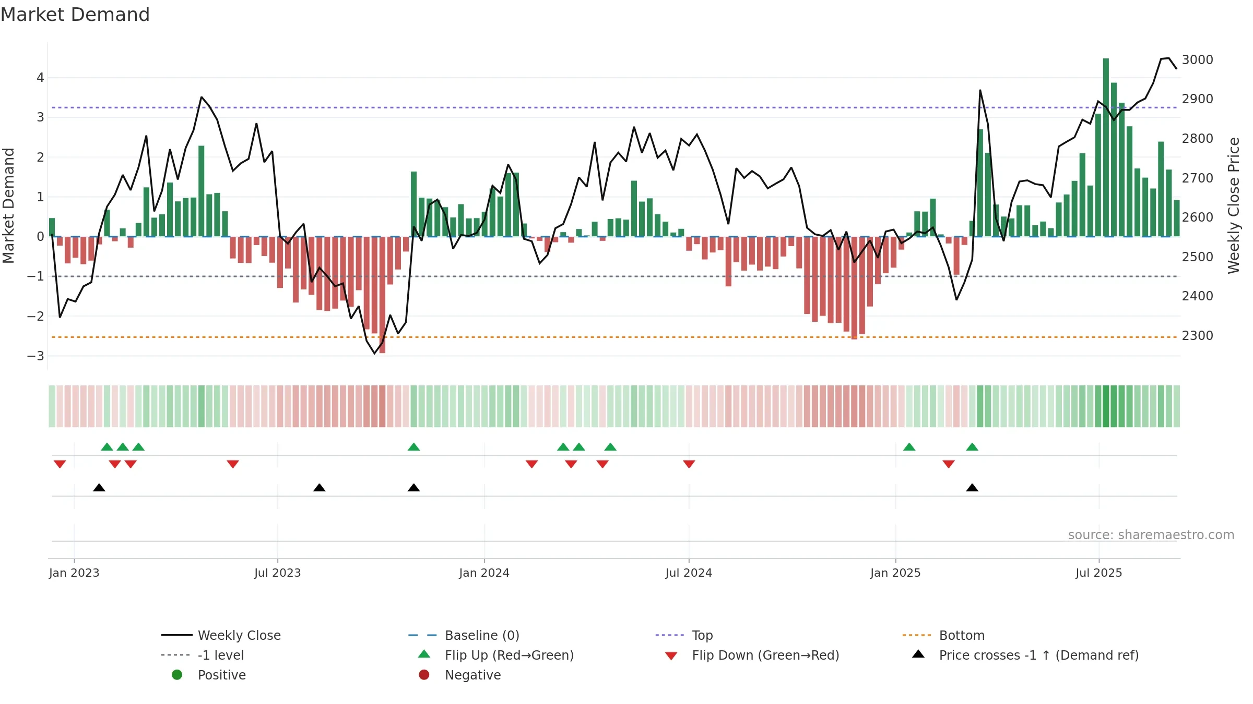1253x704 pixels.
Task: Click red flip-down marker at Jul 2024
Action: tap(689, 464)
